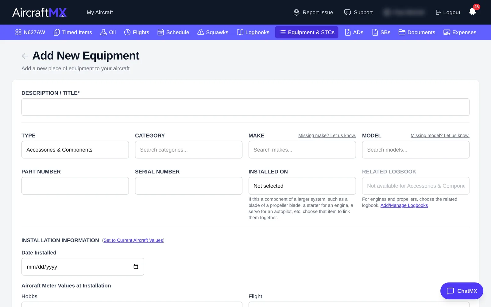Open the Search models combo box
The width and height of the screenshot is (491, 307).
(416, 150)
